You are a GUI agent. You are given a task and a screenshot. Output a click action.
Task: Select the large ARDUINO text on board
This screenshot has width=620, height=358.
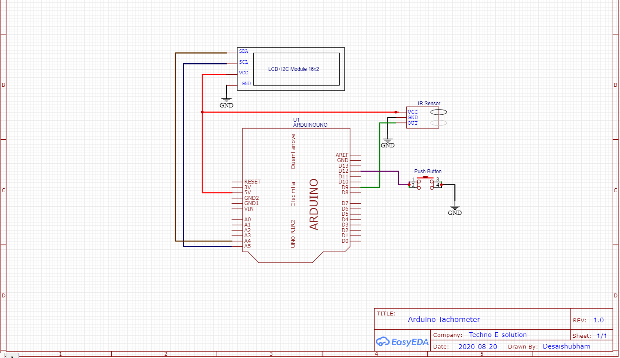tap(314, 204)
